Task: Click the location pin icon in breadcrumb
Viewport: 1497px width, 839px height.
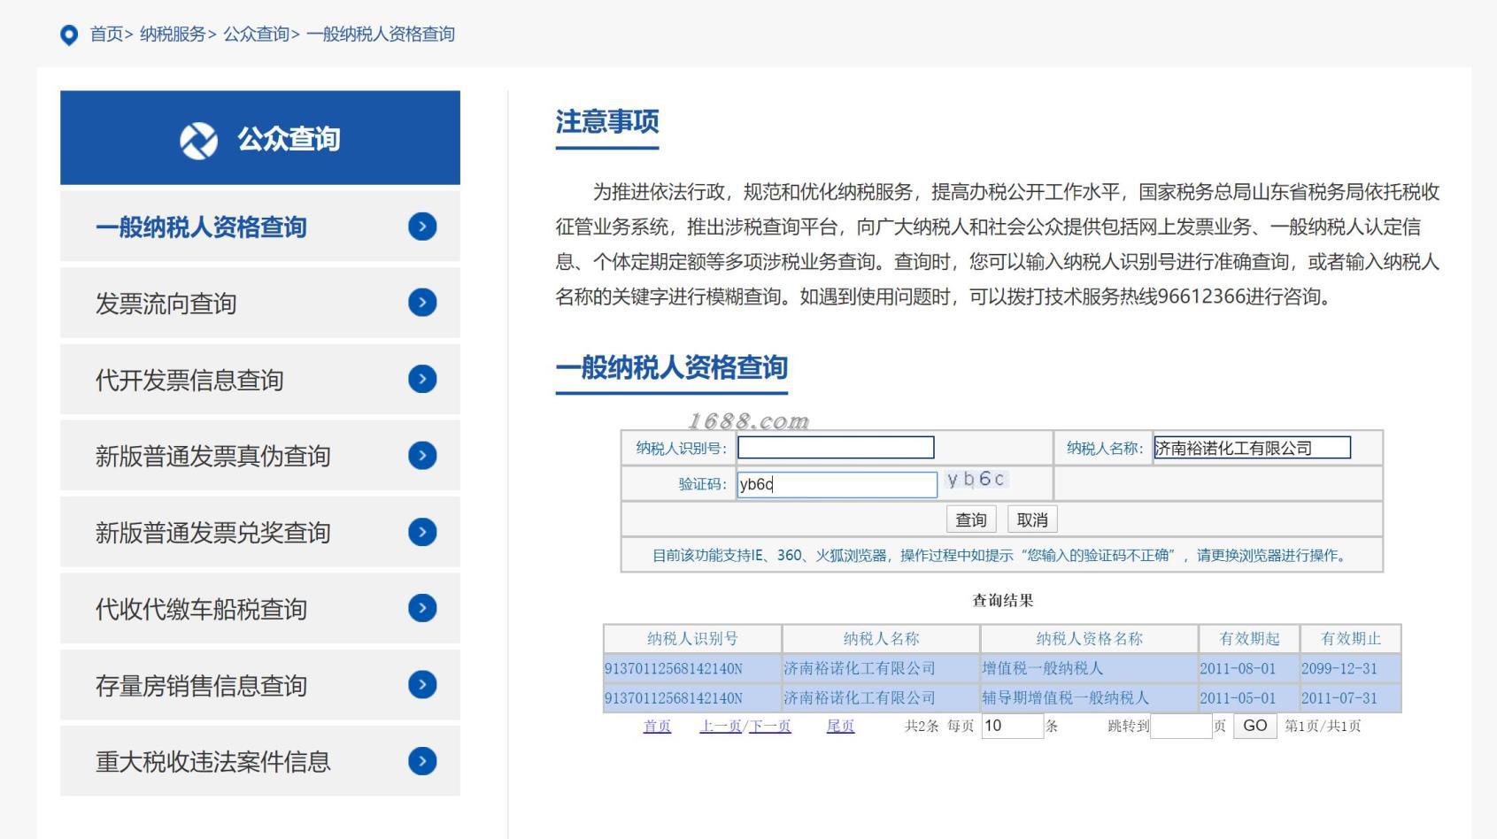Action: [68, 35]
